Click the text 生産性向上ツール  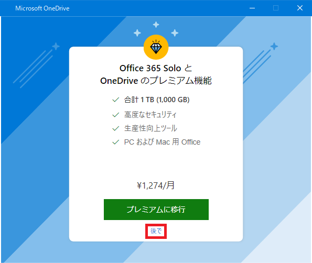(150, 128)
